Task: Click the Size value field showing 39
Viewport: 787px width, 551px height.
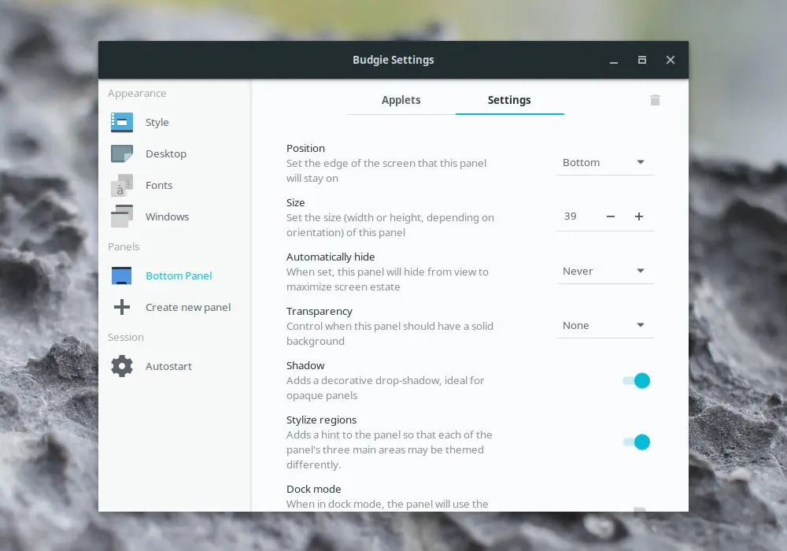Action: 576,216
